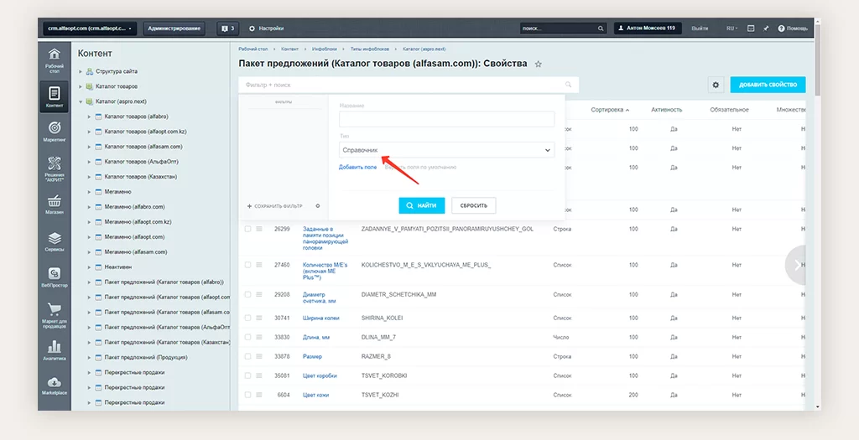The width and height of the screenshot is (859, 440).
Task: Open the Сервисы section icon
Action: click(54, 241)
